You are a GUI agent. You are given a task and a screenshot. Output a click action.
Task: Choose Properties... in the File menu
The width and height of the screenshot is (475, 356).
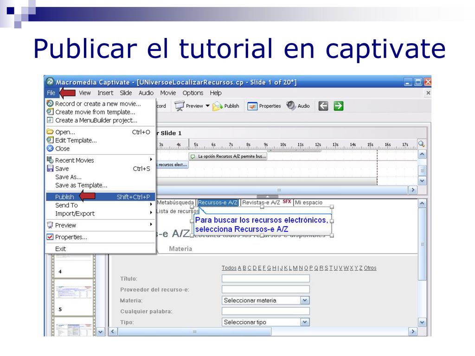[x=101, y=237]
